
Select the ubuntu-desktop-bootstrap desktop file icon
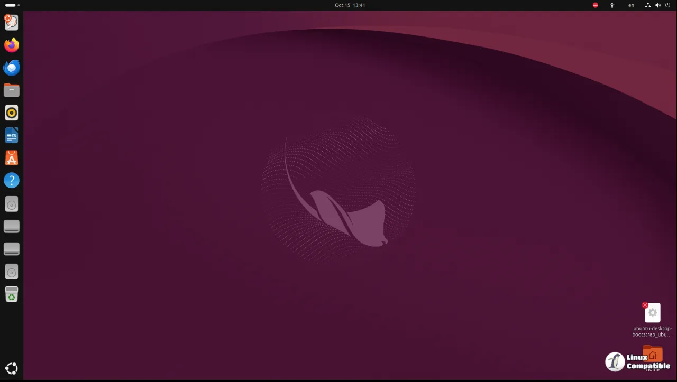tap(652, 313)
